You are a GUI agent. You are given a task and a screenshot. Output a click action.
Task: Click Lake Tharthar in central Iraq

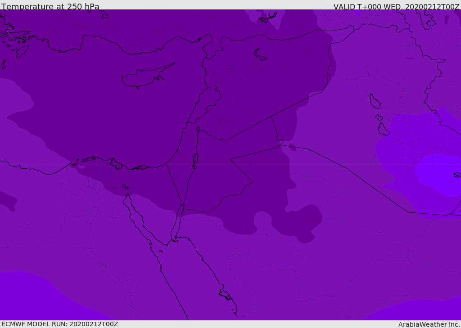375,101
